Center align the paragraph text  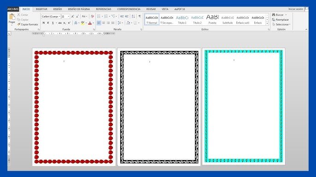click(104, 23)
